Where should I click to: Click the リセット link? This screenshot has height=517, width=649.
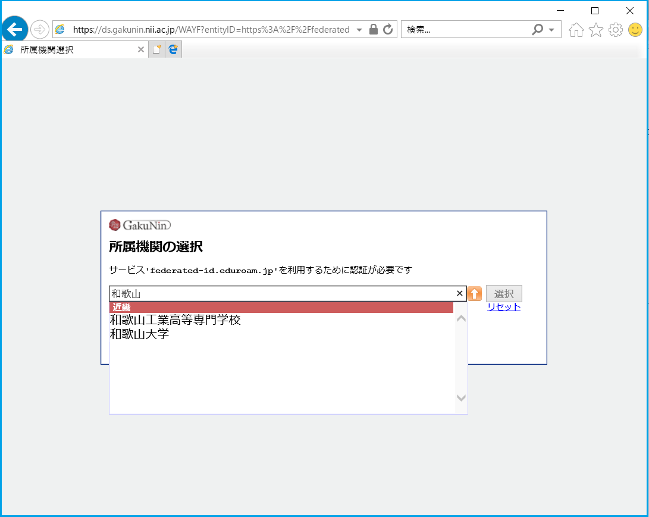504,307
